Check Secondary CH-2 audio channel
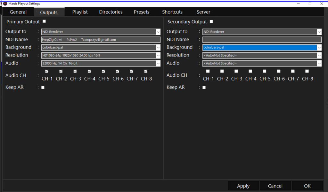328x192 pixels. [222, 71]
